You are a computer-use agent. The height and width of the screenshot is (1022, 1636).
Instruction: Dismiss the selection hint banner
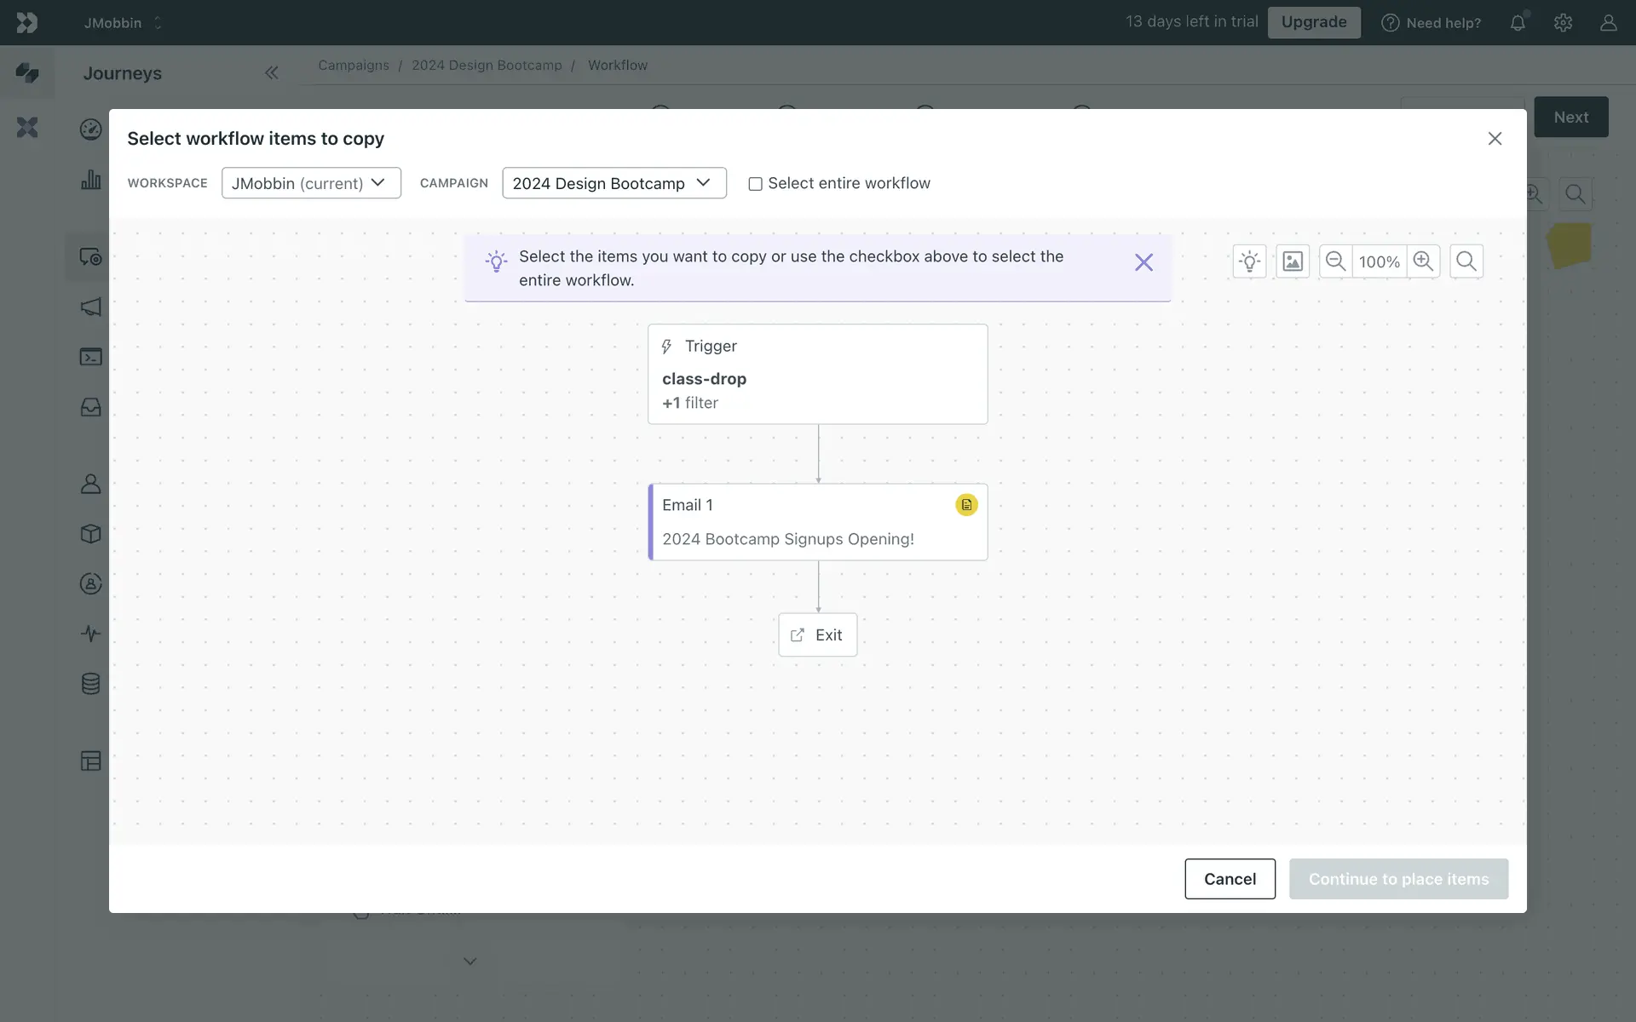coord(1143,262)
